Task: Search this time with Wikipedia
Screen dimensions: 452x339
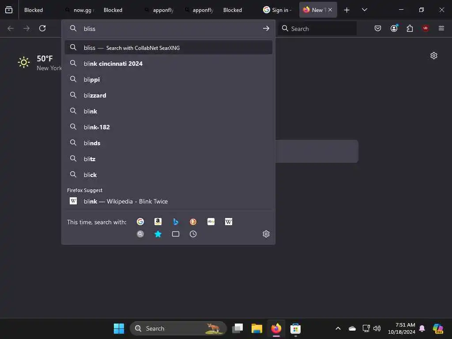Action: (x=229, y=222)
